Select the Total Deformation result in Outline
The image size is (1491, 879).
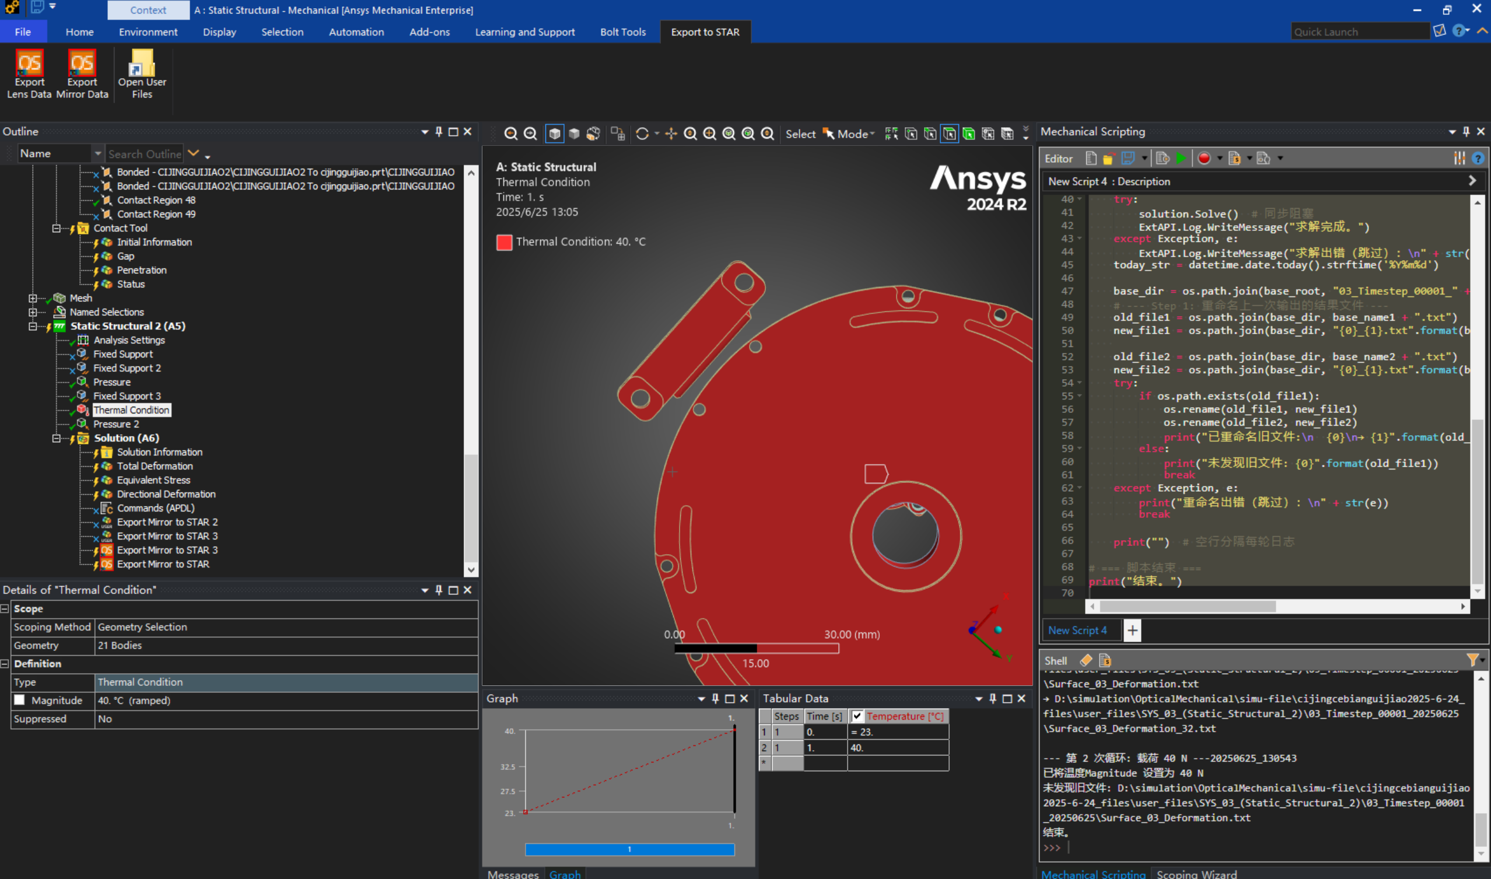[155, 466]
